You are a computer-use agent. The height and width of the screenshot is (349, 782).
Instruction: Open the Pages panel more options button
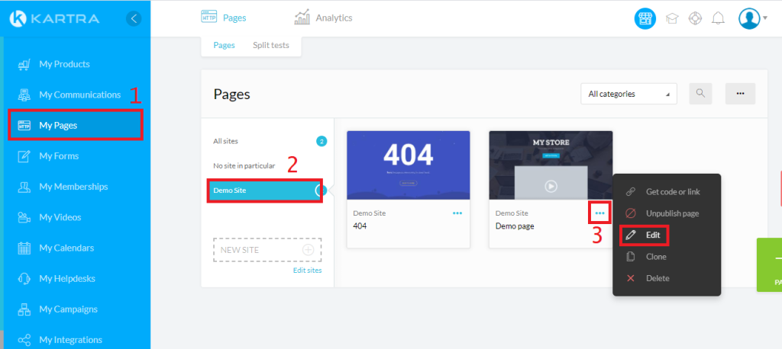click(x=740, y=94)
